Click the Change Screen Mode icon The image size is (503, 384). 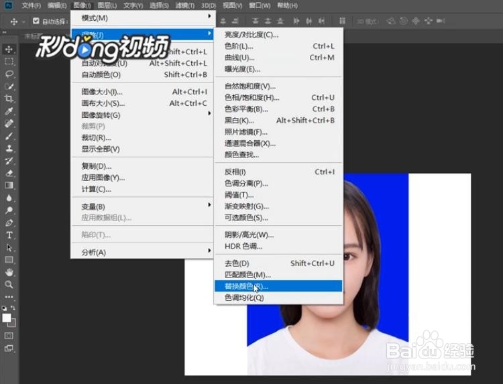tap(9, 348)
